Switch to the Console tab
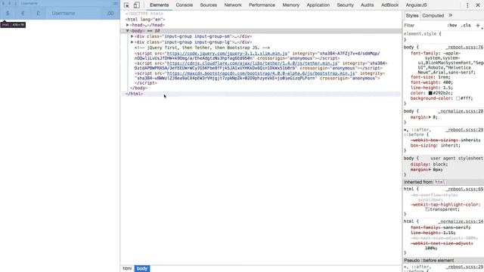This screenshot has width=484, height=272. pyautogui.click(x=185, y=5)
